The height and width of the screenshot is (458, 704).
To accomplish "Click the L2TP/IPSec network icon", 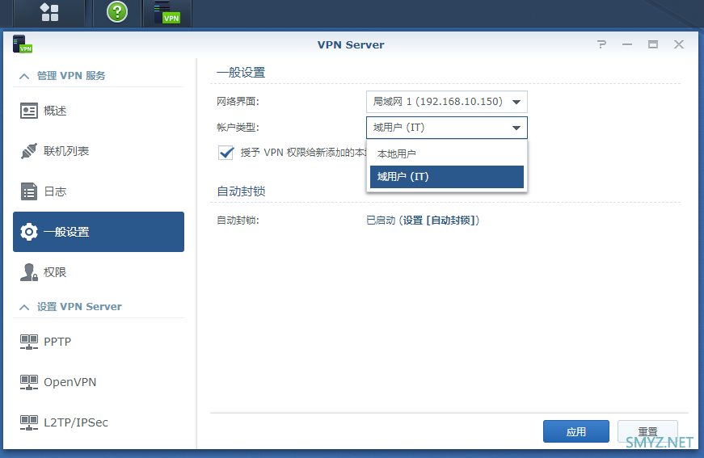I will pos(29,422).
